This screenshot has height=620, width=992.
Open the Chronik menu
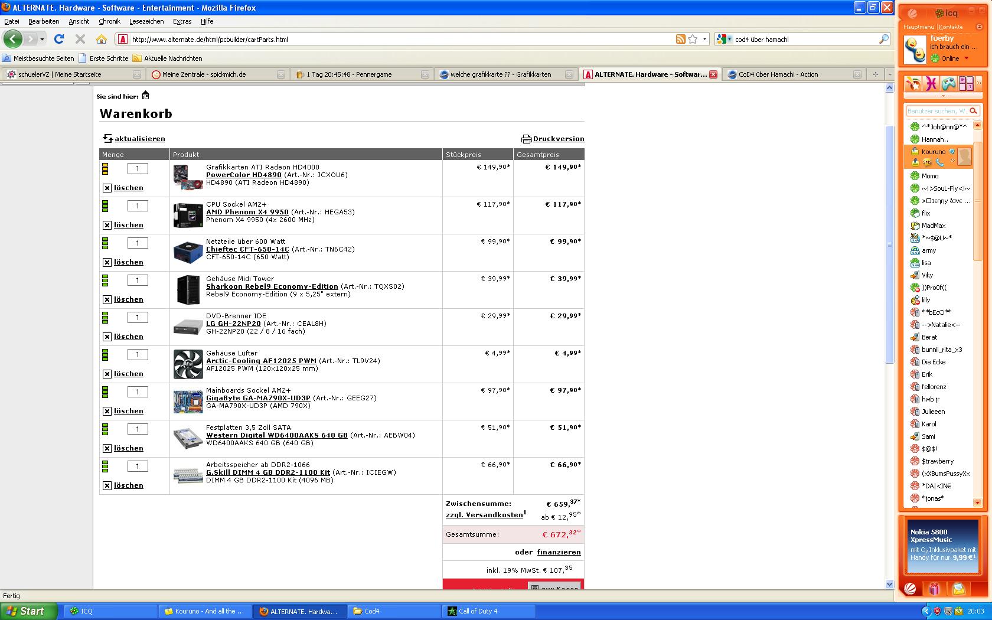pyautogui.click(x=109, y=21)
